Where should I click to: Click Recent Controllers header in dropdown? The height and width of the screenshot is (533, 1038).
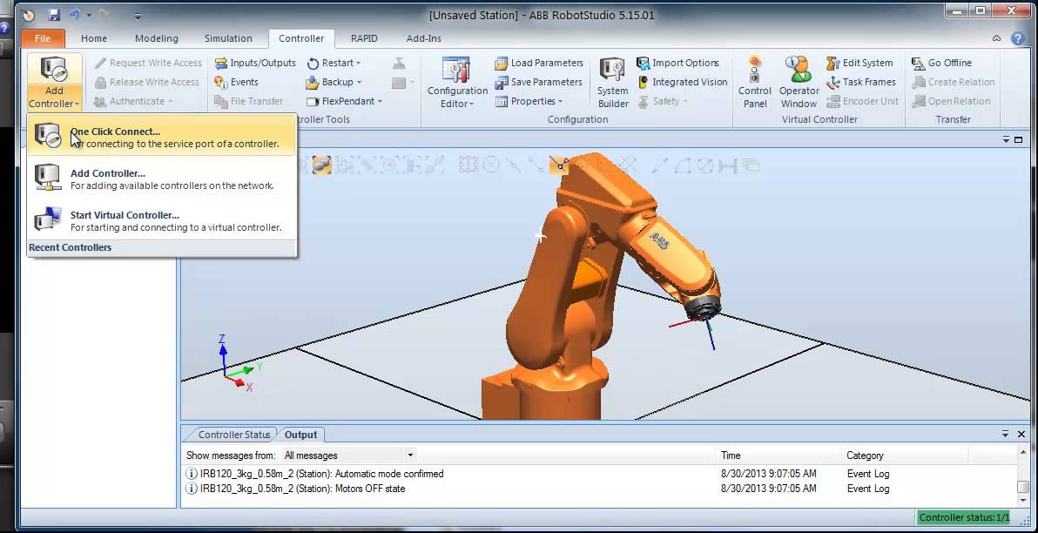(162, 247)
